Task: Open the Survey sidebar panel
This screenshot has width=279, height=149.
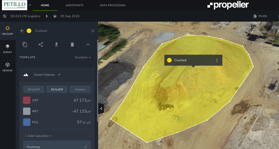Action: 7,48
